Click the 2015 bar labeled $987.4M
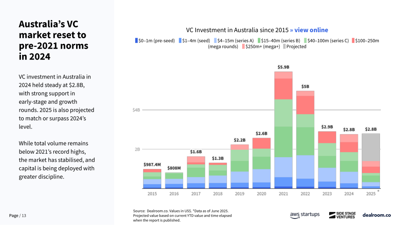Image resolution: width=400 pixels, height=225 pixels. [152, 179]
